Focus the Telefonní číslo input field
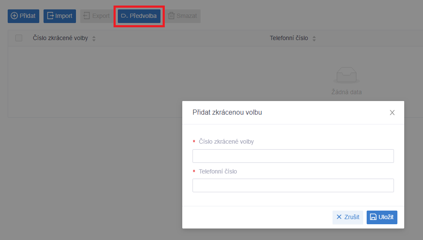The width and height of the screenshot is (423, 240). click(x=293, y=185)
